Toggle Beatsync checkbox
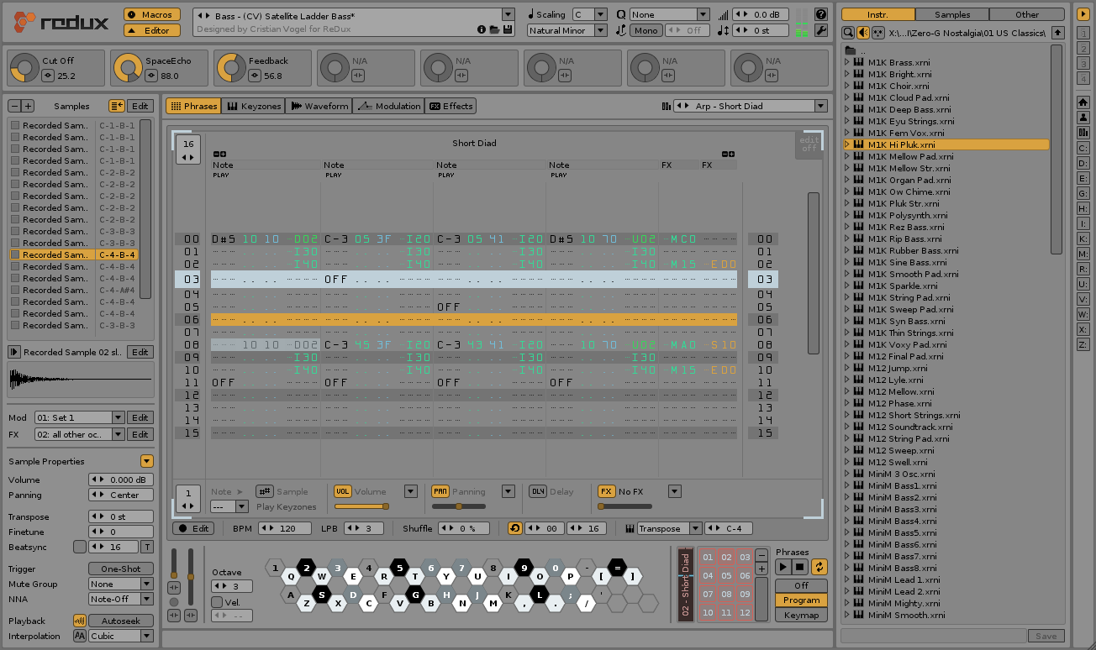 click(80, 547)
